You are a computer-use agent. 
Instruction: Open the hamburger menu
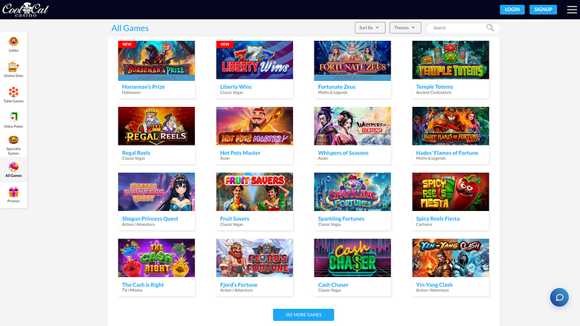coord(572,10)
